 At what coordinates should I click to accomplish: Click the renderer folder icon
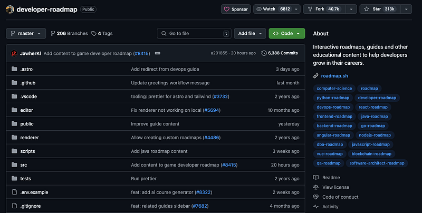[x=14, y=138]
